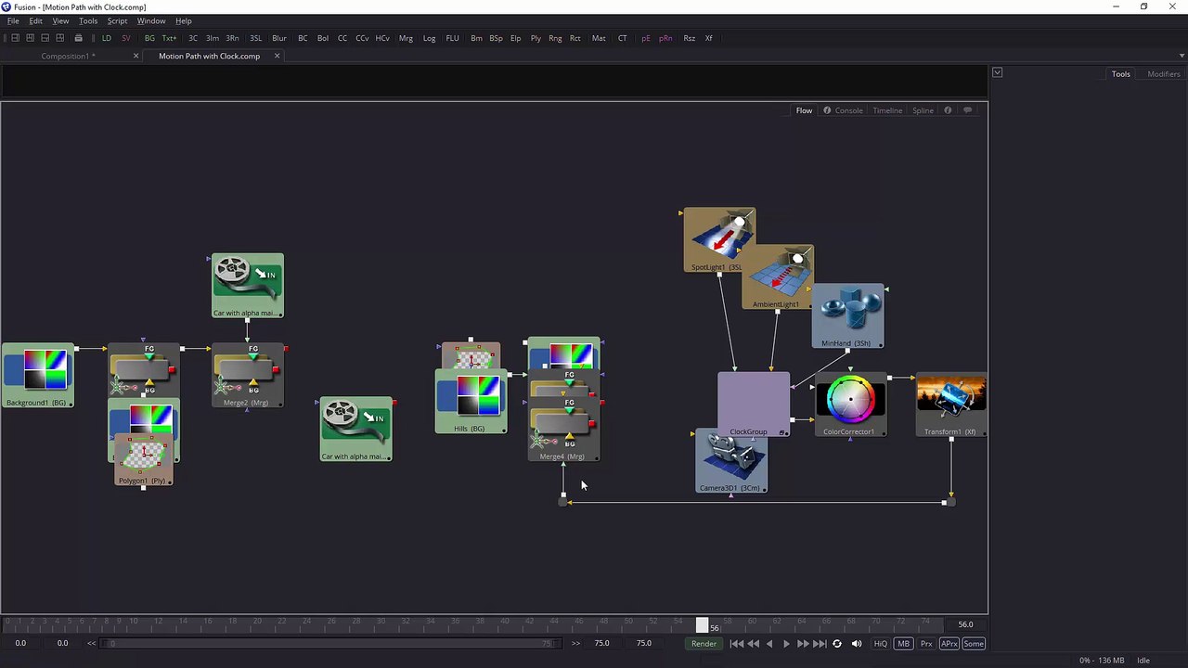Viewport: 1188px width, 668px height.
Task: Add a Blur tool from the toolbar
Action: click(279, 38)
